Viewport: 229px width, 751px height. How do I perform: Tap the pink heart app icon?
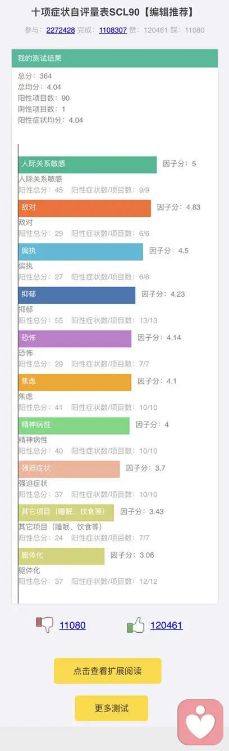200,722
